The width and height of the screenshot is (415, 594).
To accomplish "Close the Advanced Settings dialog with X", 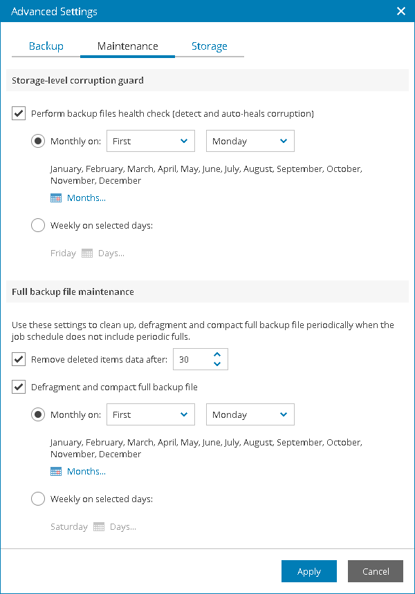I will pyautogui.click(x=400, y=11).
